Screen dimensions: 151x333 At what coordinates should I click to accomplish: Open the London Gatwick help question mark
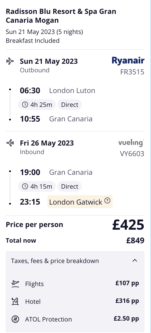click(108, 200)
